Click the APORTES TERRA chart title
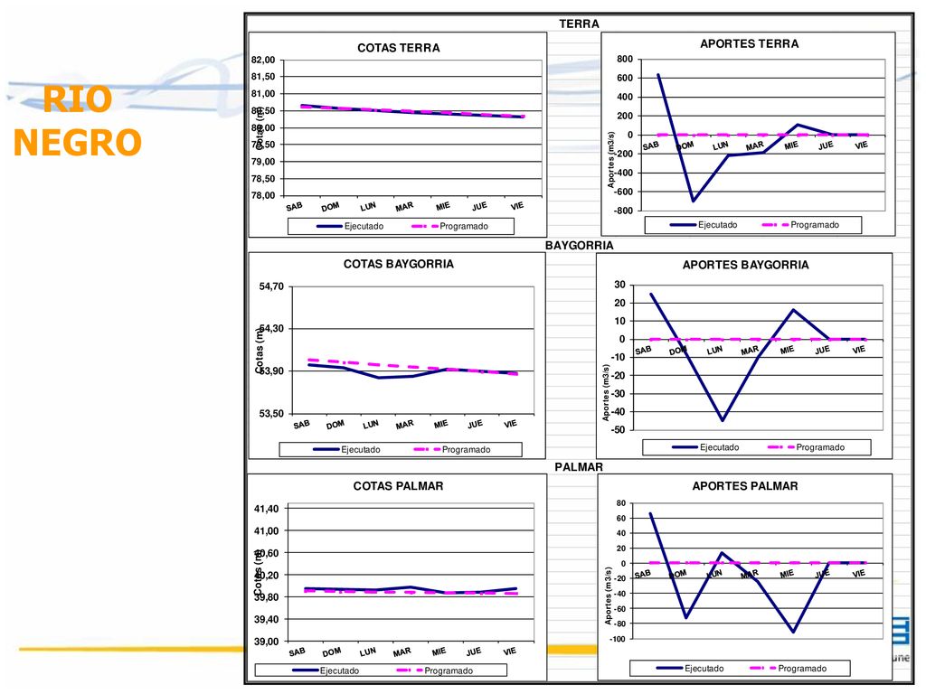This screenshot has height=694, width=926. pos(749,43)
